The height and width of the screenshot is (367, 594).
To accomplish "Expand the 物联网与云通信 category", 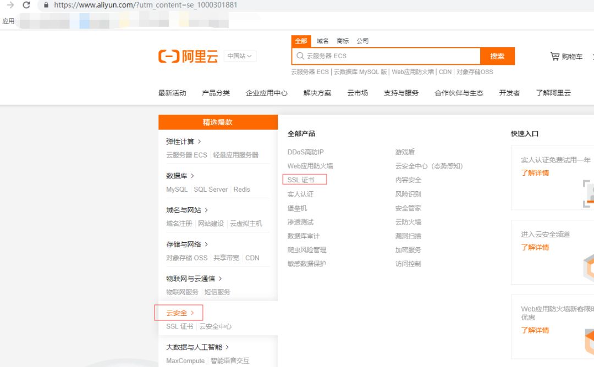I will pyautogui.click(x=194, y=279).
